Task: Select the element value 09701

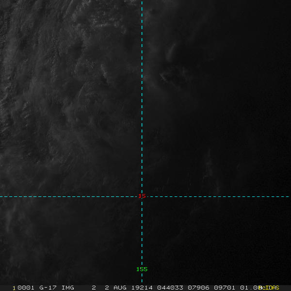Action: [x=225, y=288]
